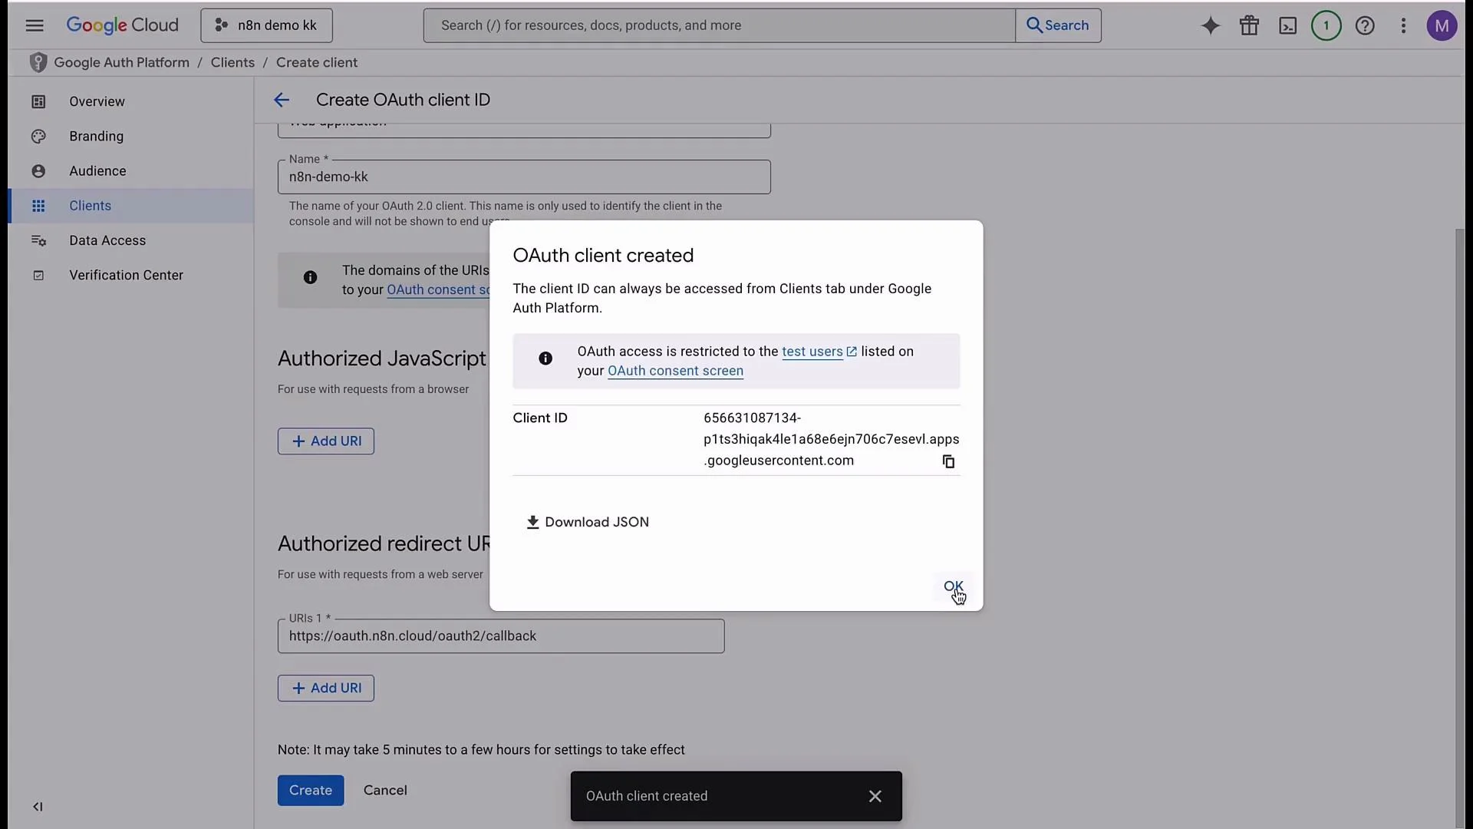Open the Gemini AI assistant sparkle icon

pyautogui.click(x=1211, y=25)
